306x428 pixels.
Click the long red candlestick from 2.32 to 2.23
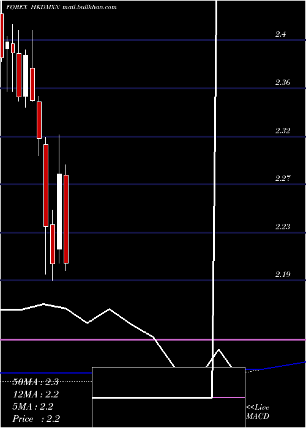pos(46,185)
